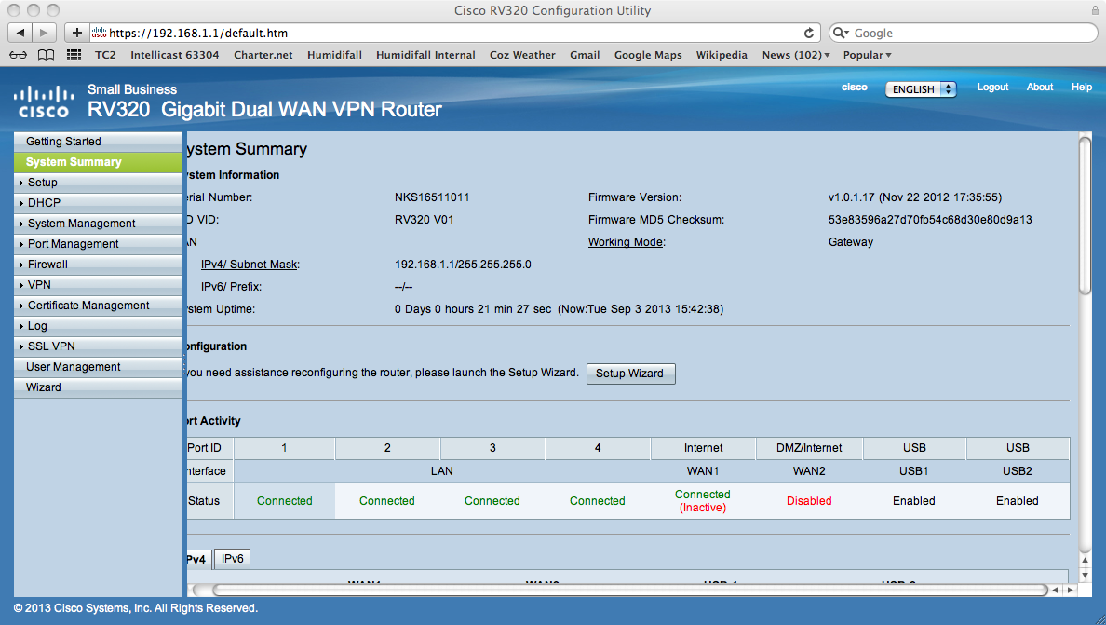1106x625 pixels.
Task: Click the DMZ/Internet column header
Action: [809, 448]
